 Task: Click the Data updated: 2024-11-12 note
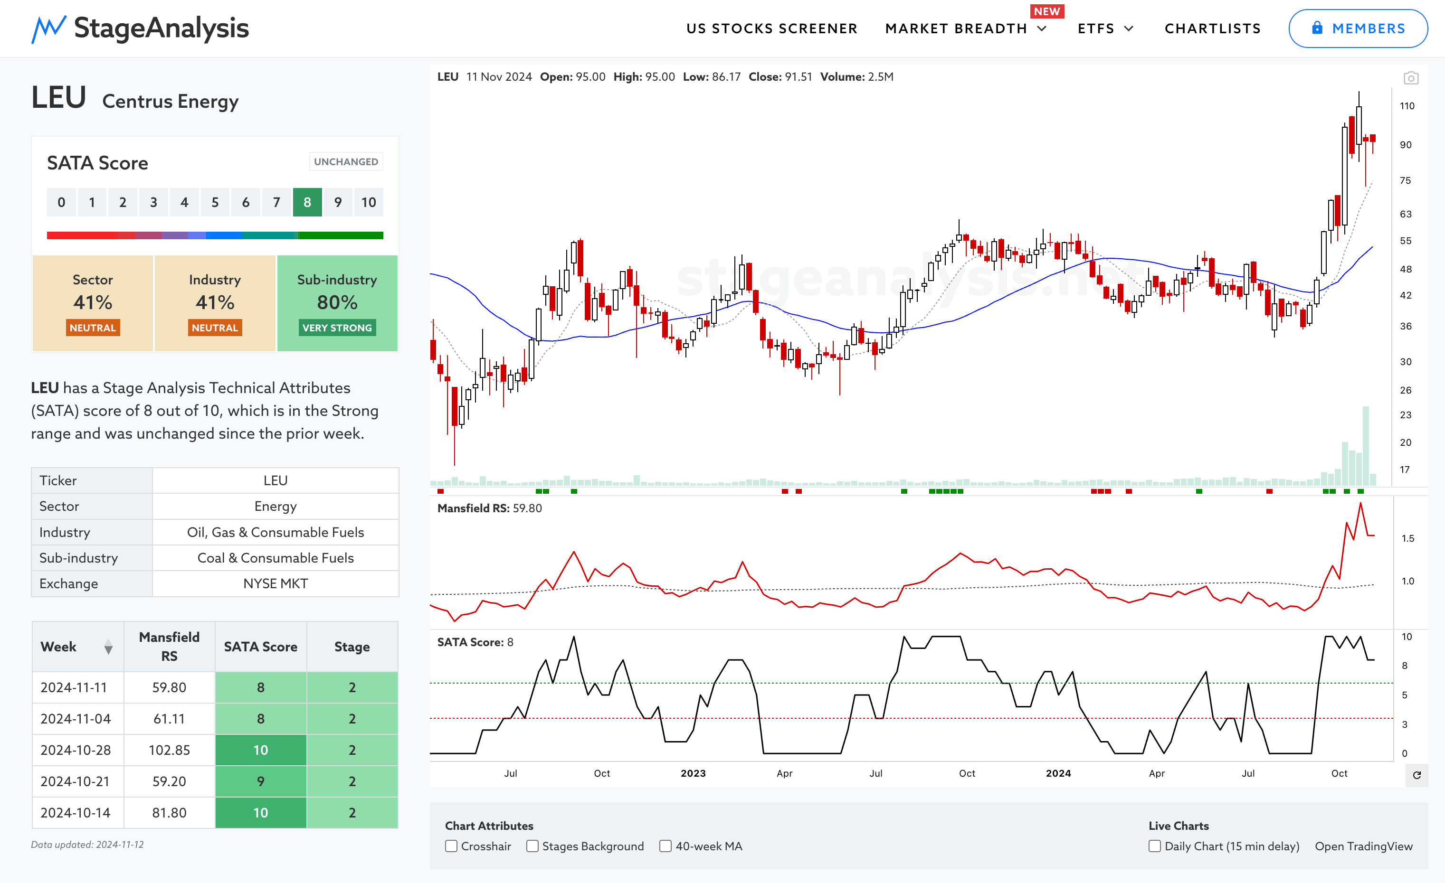pos(87,845)
